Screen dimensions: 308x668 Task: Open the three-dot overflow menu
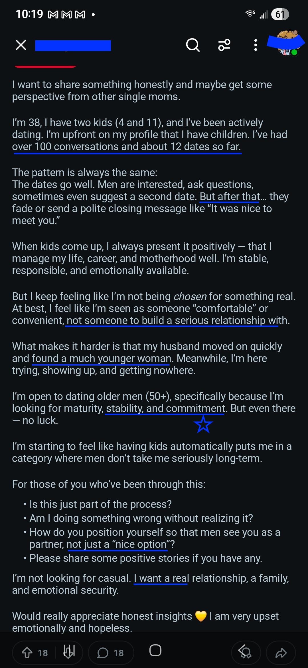pos(256,45)
